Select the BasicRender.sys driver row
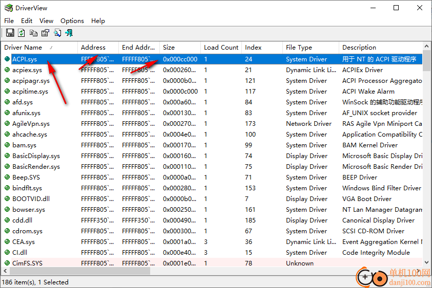Image resolution: width=432 pixels, height=288 pixels. (x=212, y=166)
